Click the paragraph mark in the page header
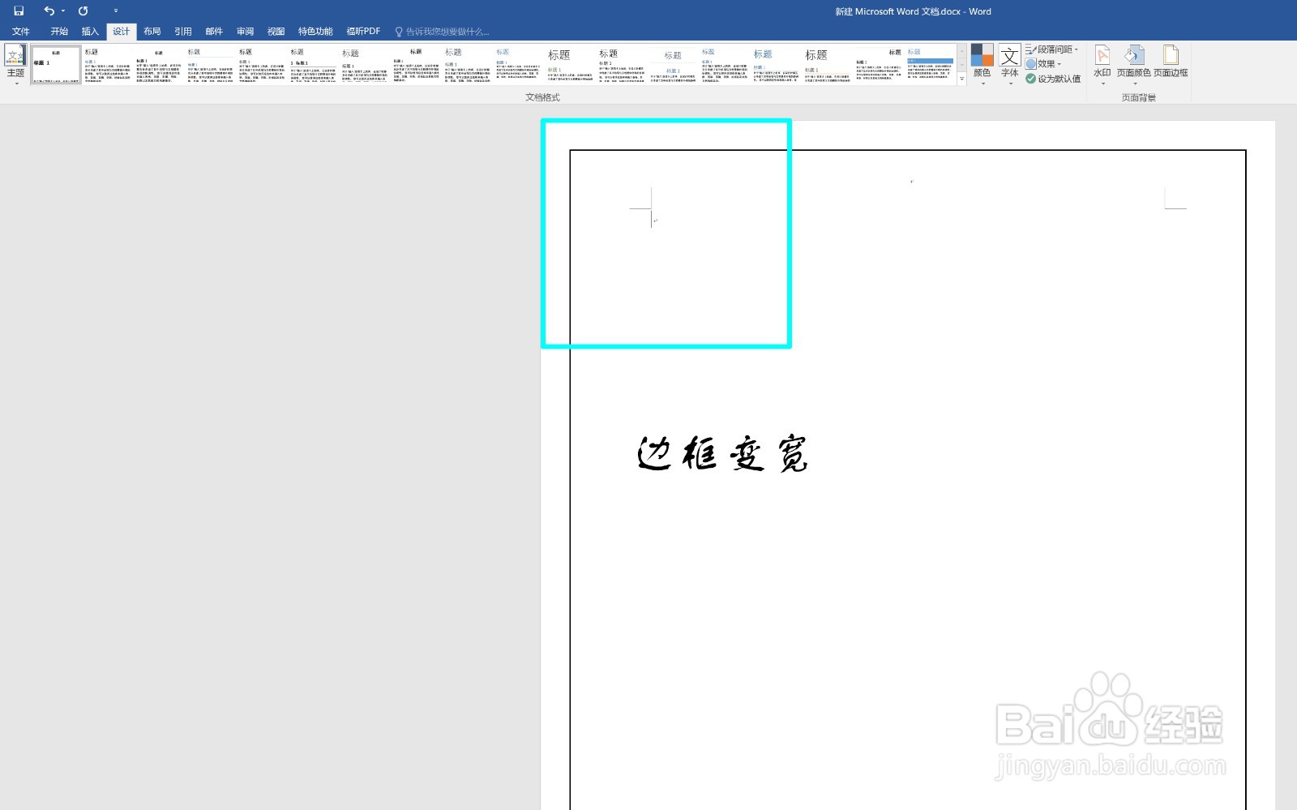 pos(912,182)
